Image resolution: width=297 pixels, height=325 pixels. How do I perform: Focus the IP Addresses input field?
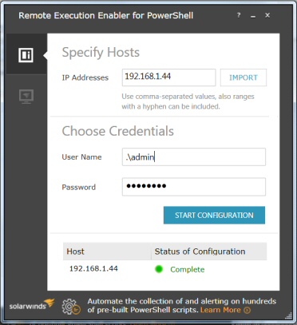(x=168, y=77)
